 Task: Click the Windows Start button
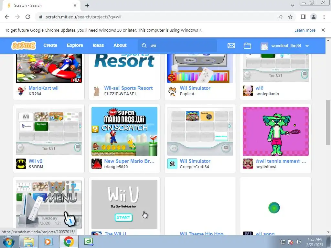pos(8,242)
